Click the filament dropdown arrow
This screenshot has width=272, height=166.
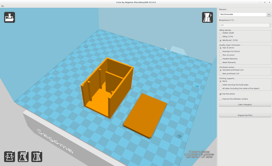(269, 14)
